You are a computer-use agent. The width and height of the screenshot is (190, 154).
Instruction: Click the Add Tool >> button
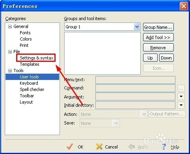158,37
